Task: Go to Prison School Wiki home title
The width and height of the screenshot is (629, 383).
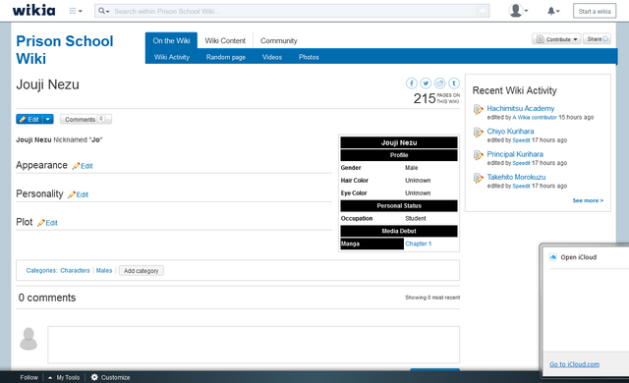Action: 65,50
